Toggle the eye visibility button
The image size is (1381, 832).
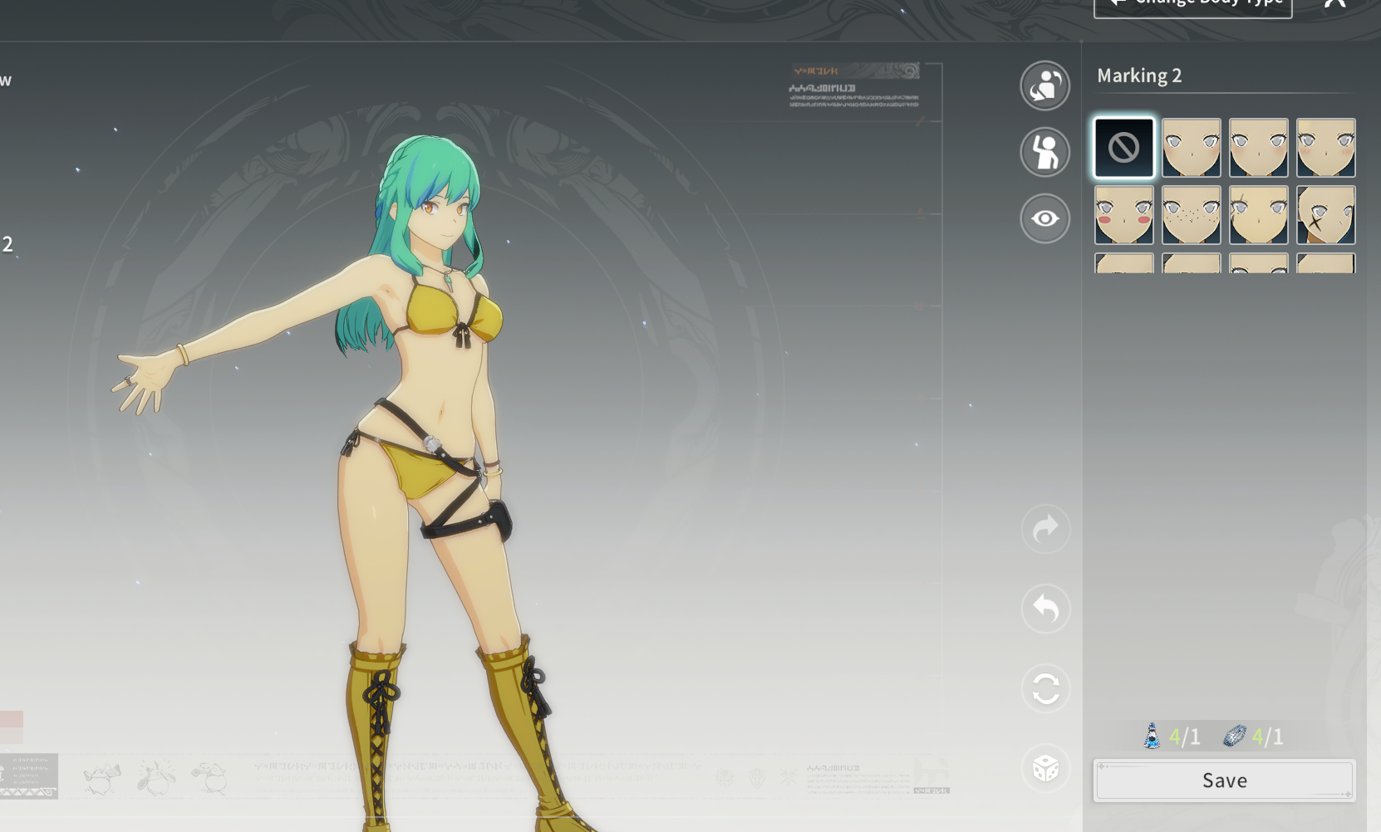point(1044,218)
